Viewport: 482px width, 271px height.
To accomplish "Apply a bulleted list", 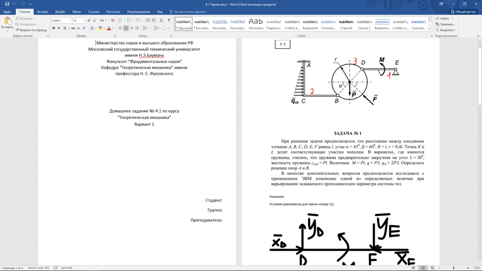I will tap(120, 21).
